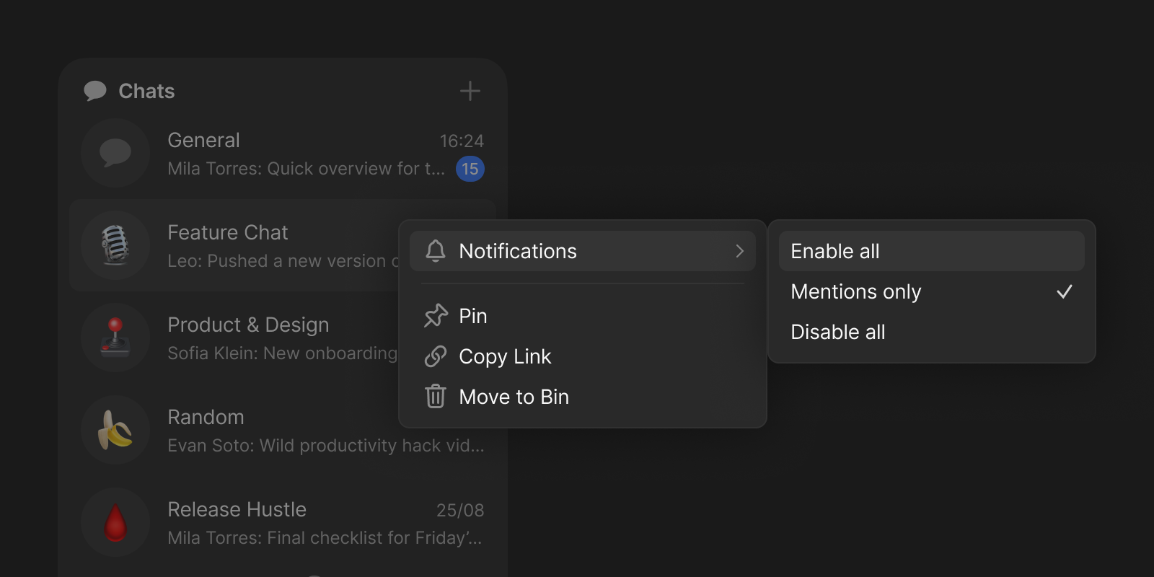Screen dimensions: 1154x577
Task: Expand the Notifications submenu chevron
Action: pos(739,251)
